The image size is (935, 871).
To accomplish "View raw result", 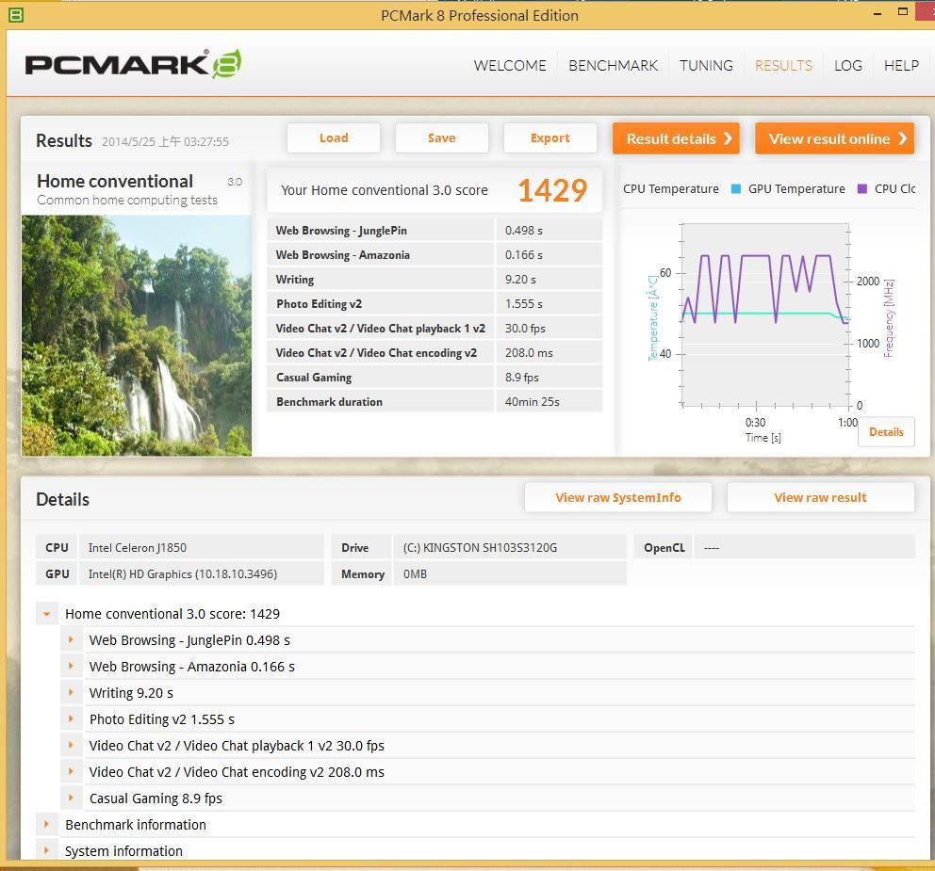I will [x=821, y=497].
